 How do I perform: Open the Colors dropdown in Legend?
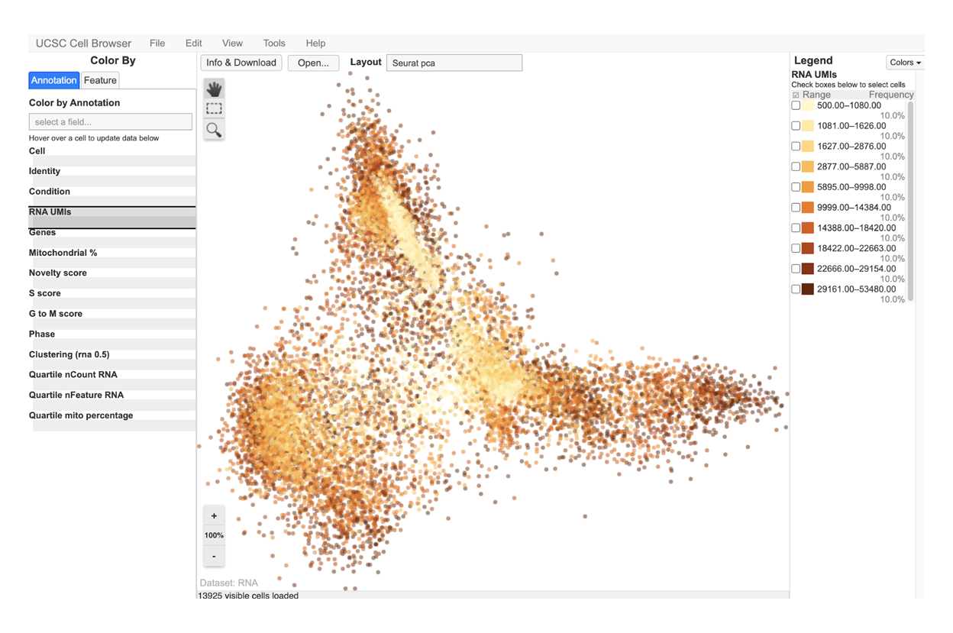[905, 63]
